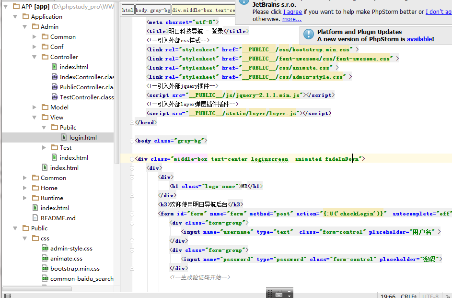This screenshot has height=298, width=452.
Task: Click the layer.js script code line
Action: click(239, 113)
